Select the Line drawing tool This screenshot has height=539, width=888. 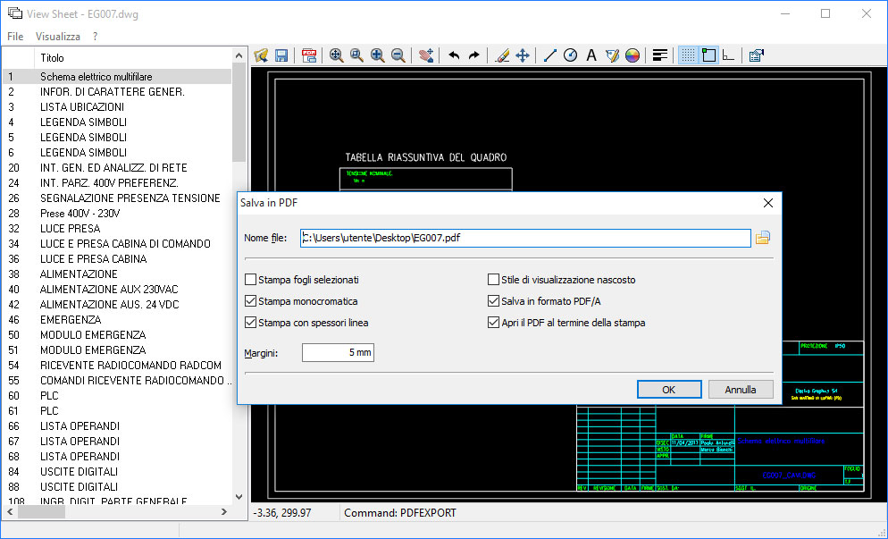tap(550, 55)
